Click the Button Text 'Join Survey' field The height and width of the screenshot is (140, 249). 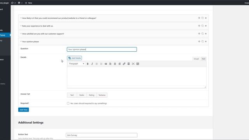tap(102, 135)
